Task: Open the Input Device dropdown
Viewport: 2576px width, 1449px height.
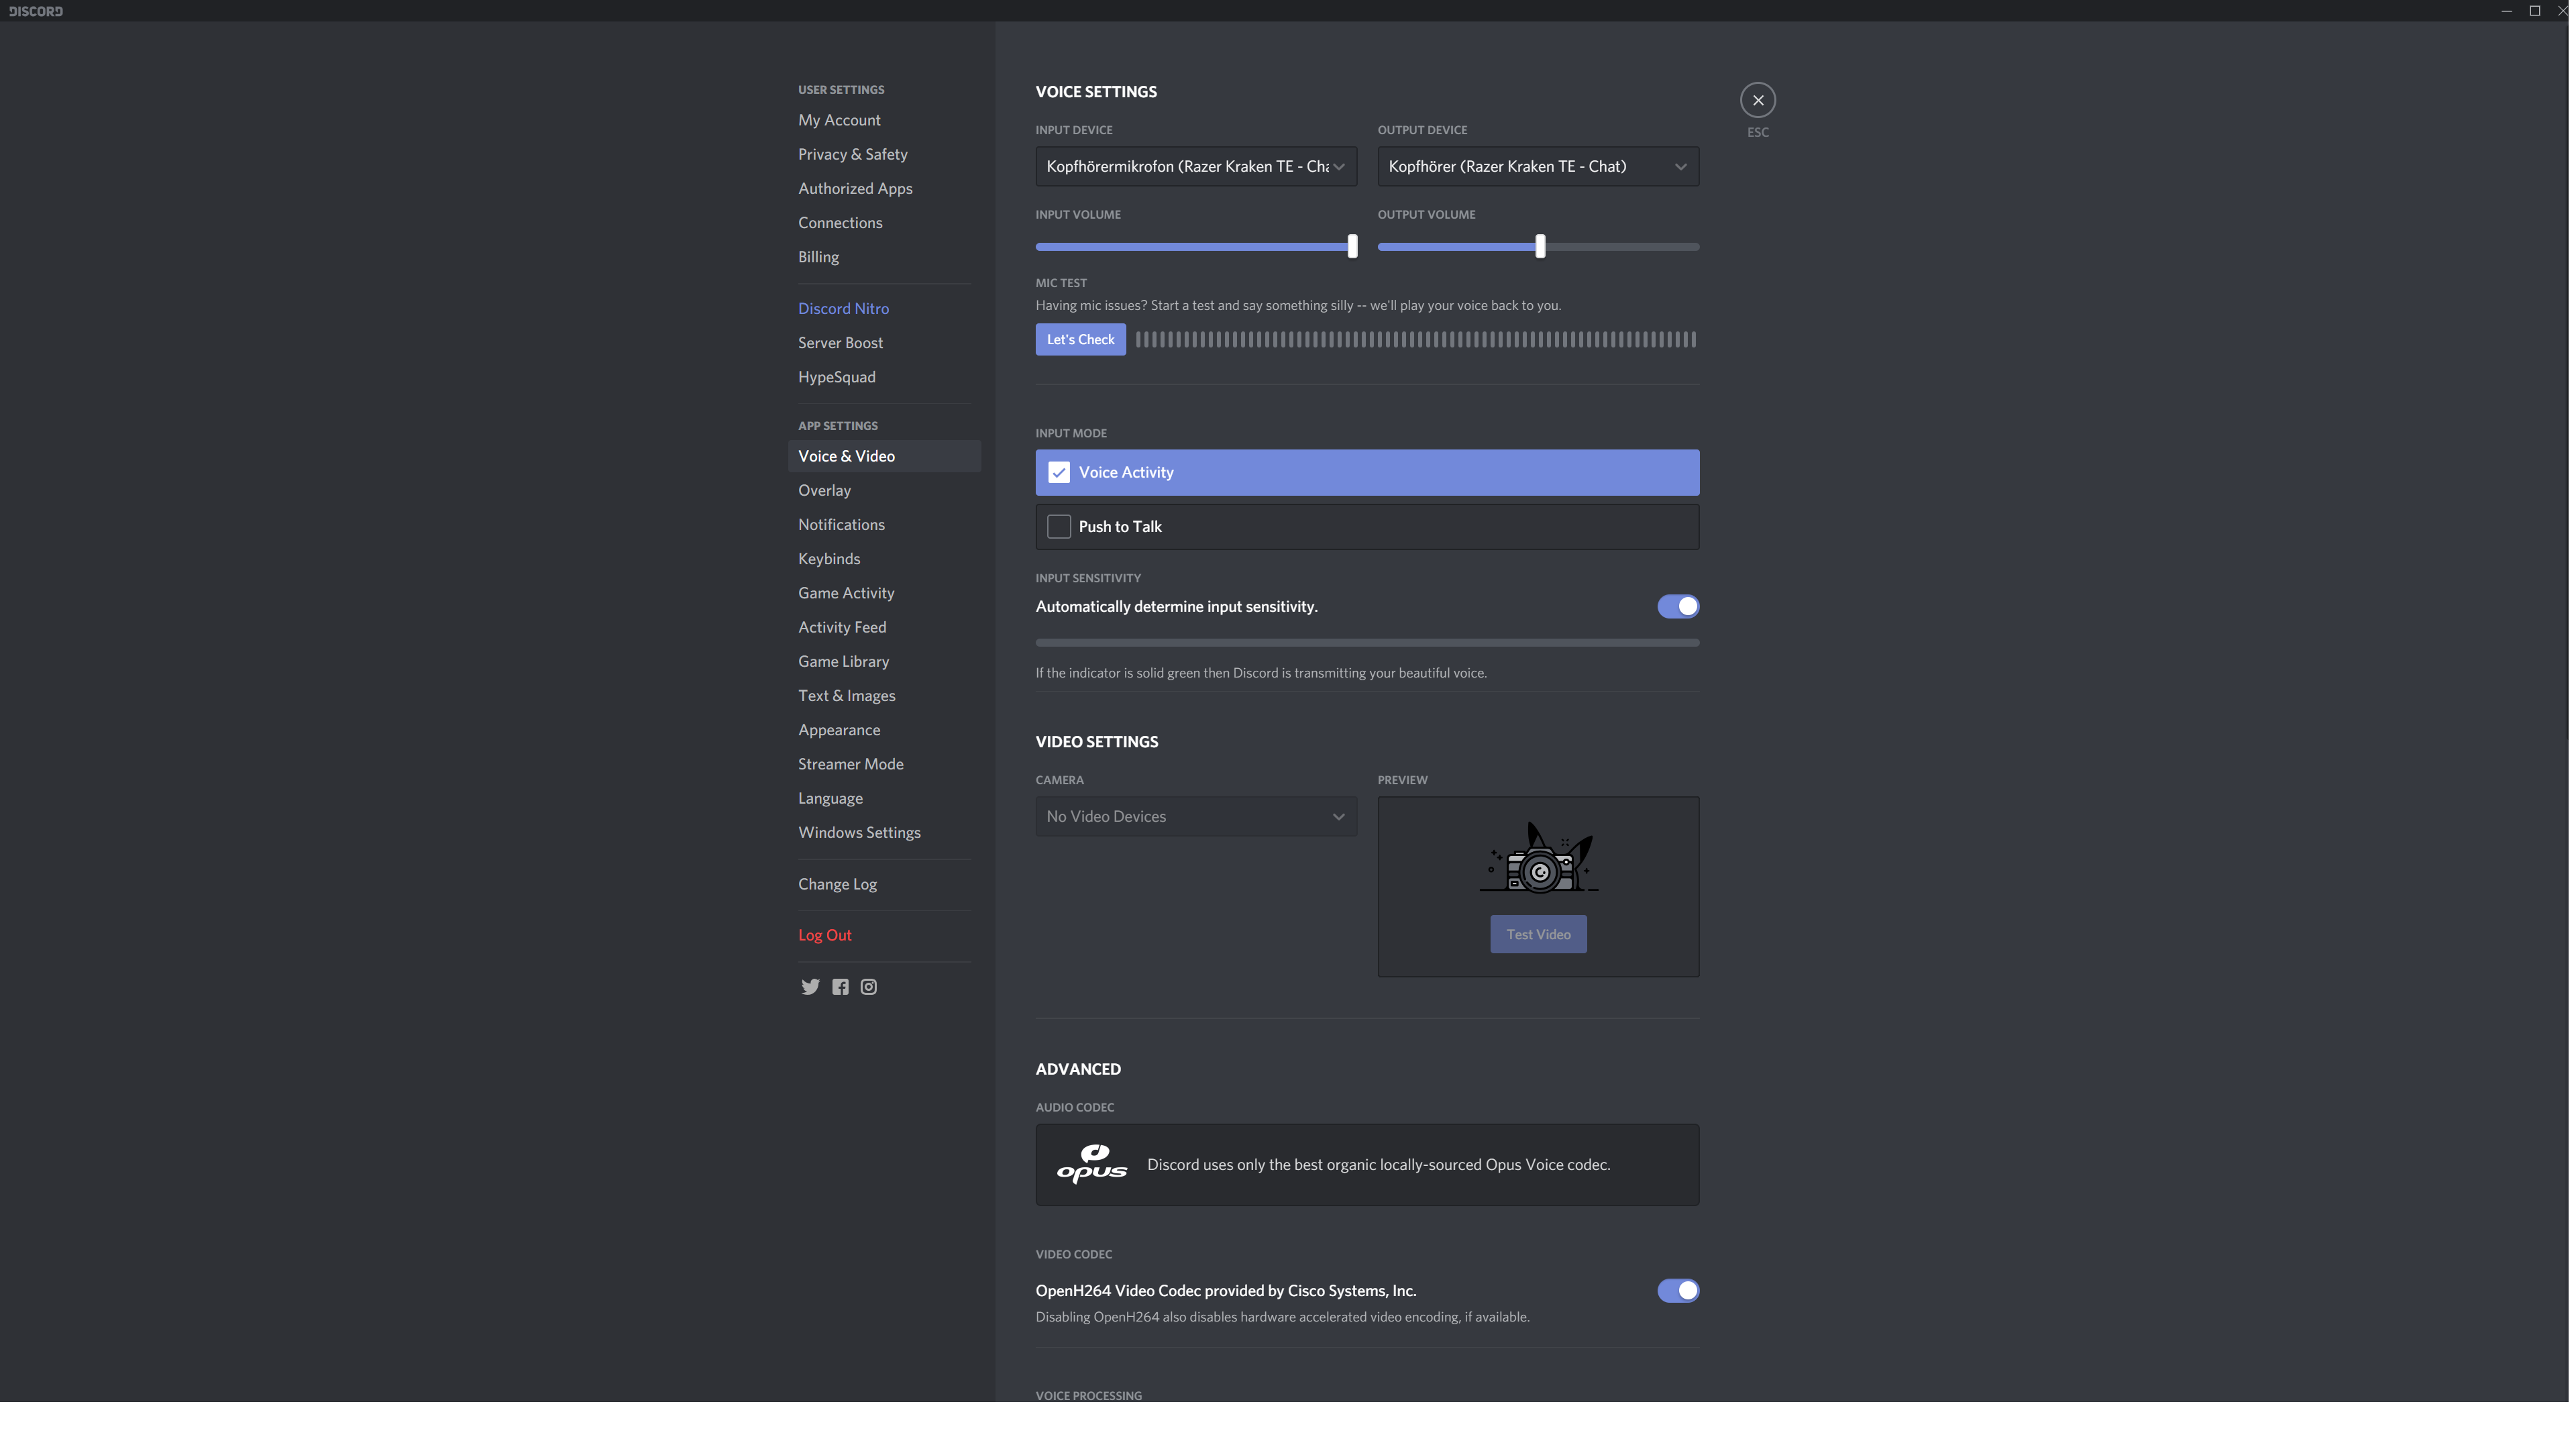Action: [x=1196, y=166]
